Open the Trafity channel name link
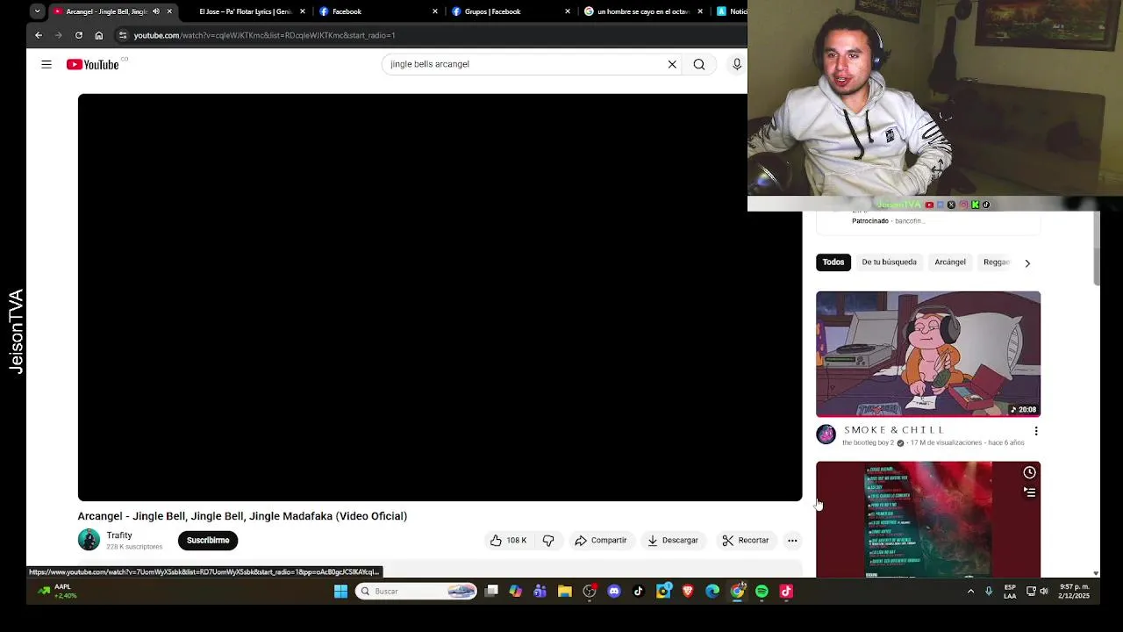 [119, 535]
